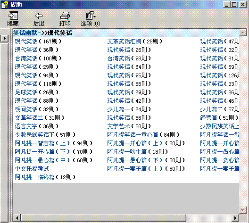Viewport: 249px width, 223px height.
Task: Click the horizontal scrollbar left arrow
Action: [17, 218]
